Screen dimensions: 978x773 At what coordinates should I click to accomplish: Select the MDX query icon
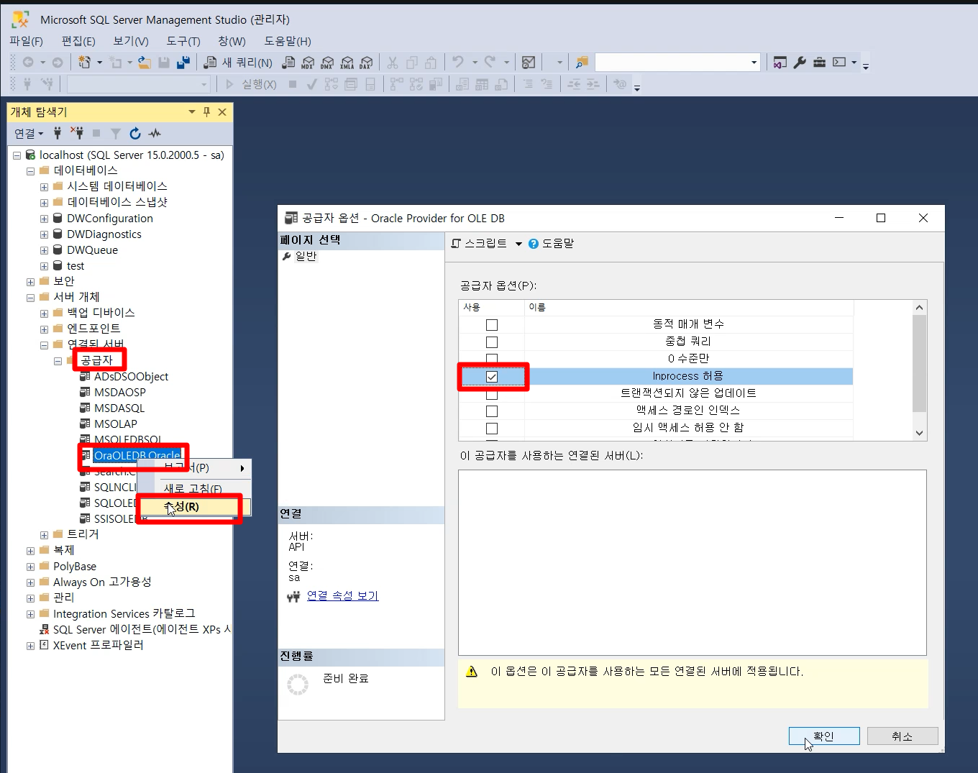(x=306, y=62)
